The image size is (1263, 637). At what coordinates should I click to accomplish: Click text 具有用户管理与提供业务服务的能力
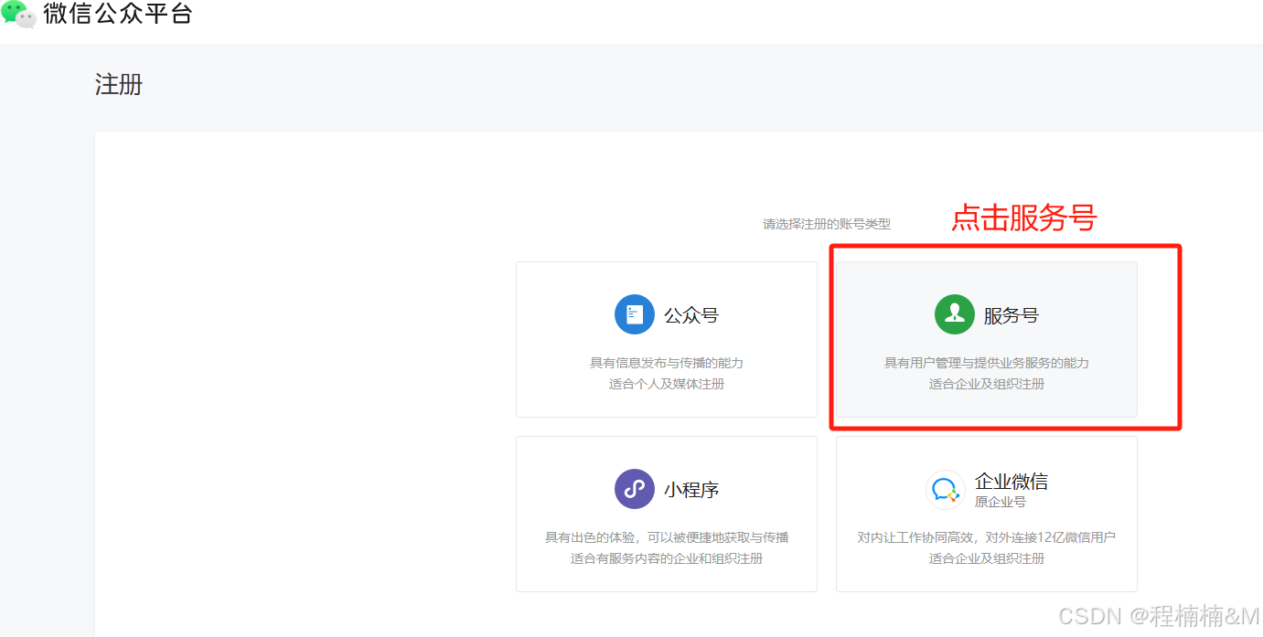(x=987, y=363)
